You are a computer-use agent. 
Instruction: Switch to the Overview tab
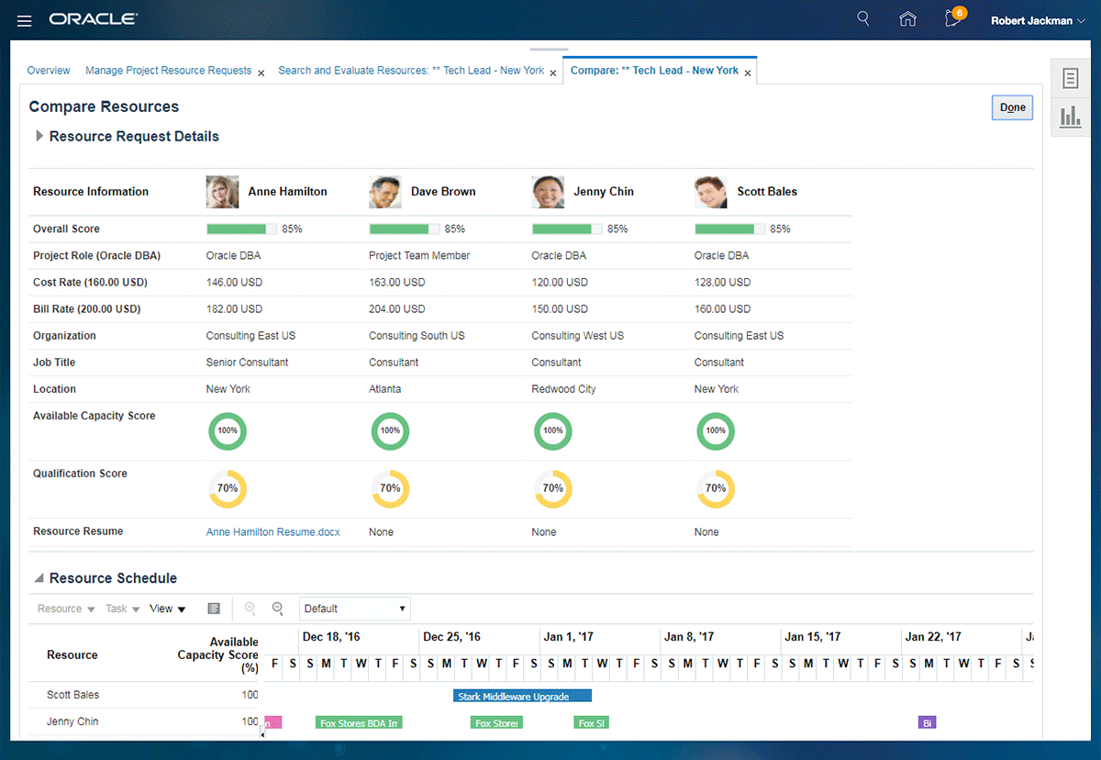click(x=49, y=71)
